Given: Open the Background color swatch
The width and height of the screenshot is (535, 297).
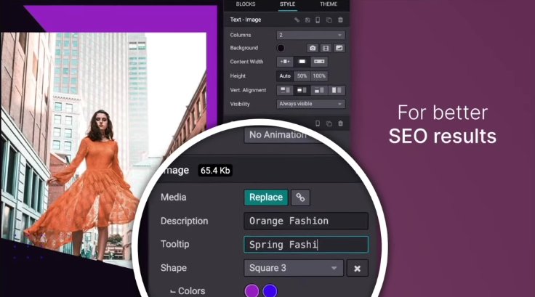Looking at the screenshot, I should click(281, 48).
